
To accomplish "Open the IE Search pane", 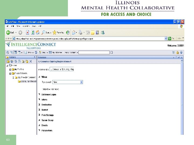I will pyautogui.click(x=46, y=32).
